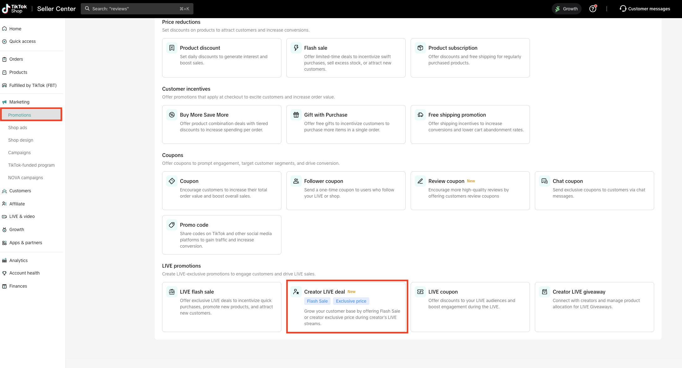682x368 pixels.
Task: Click the help question mark icon
Action: click(592, 9)
